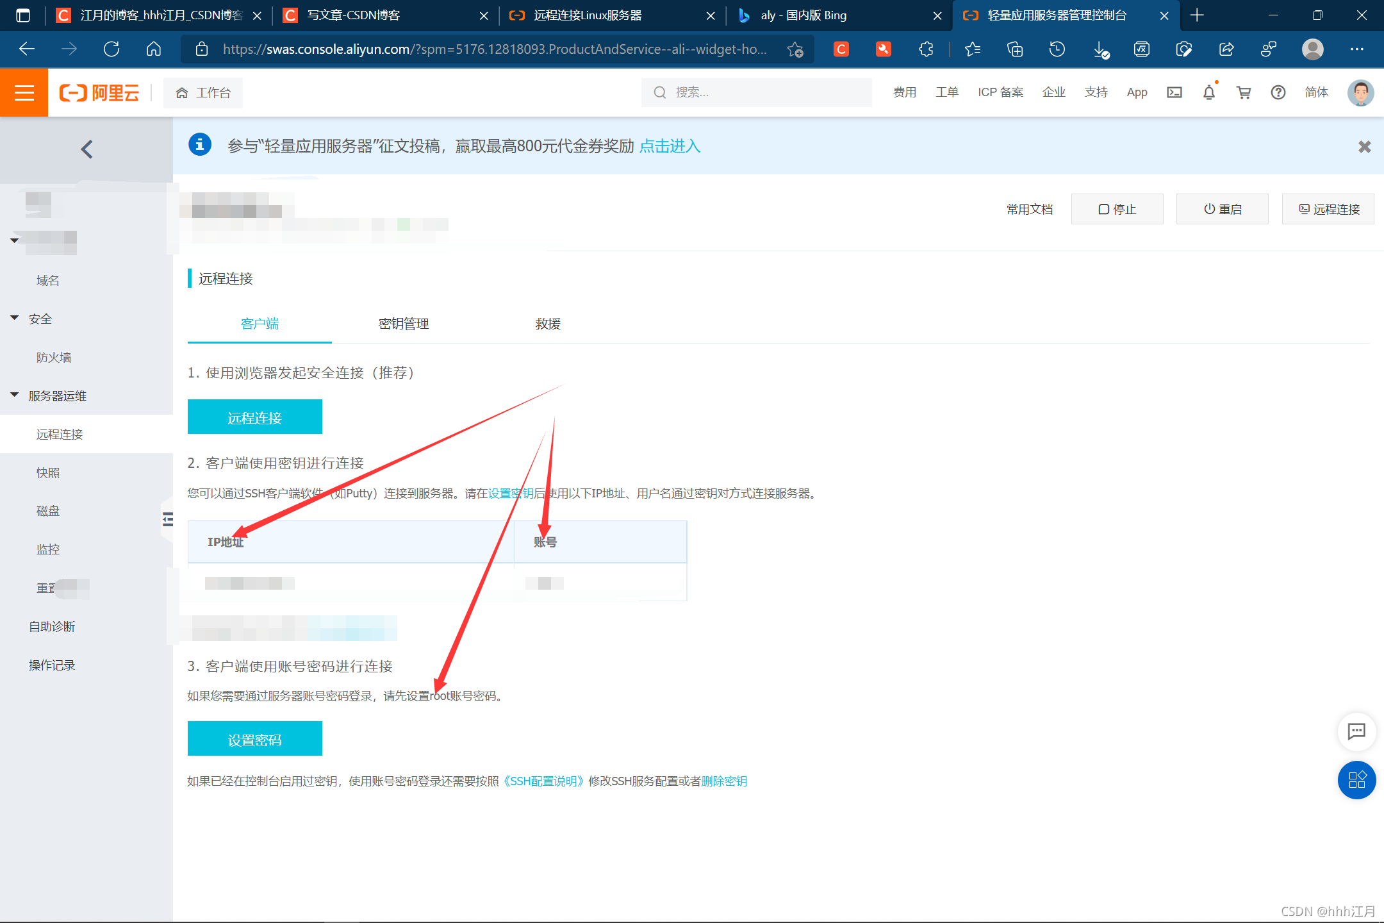
Task: Collapse the sidebar with back chevron
Action: tap(86, 149)
